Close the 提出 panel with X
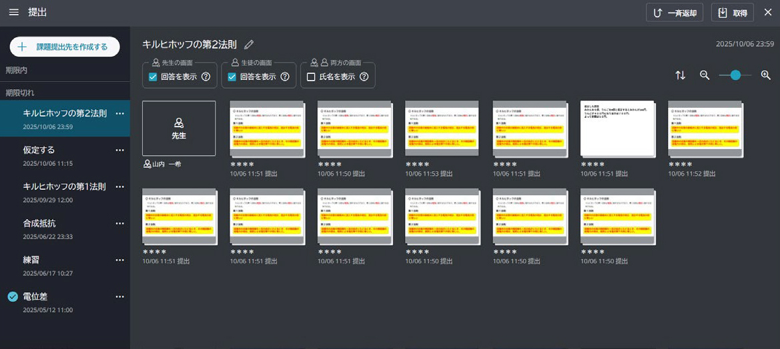780x349 pixels. pos(768,13)
